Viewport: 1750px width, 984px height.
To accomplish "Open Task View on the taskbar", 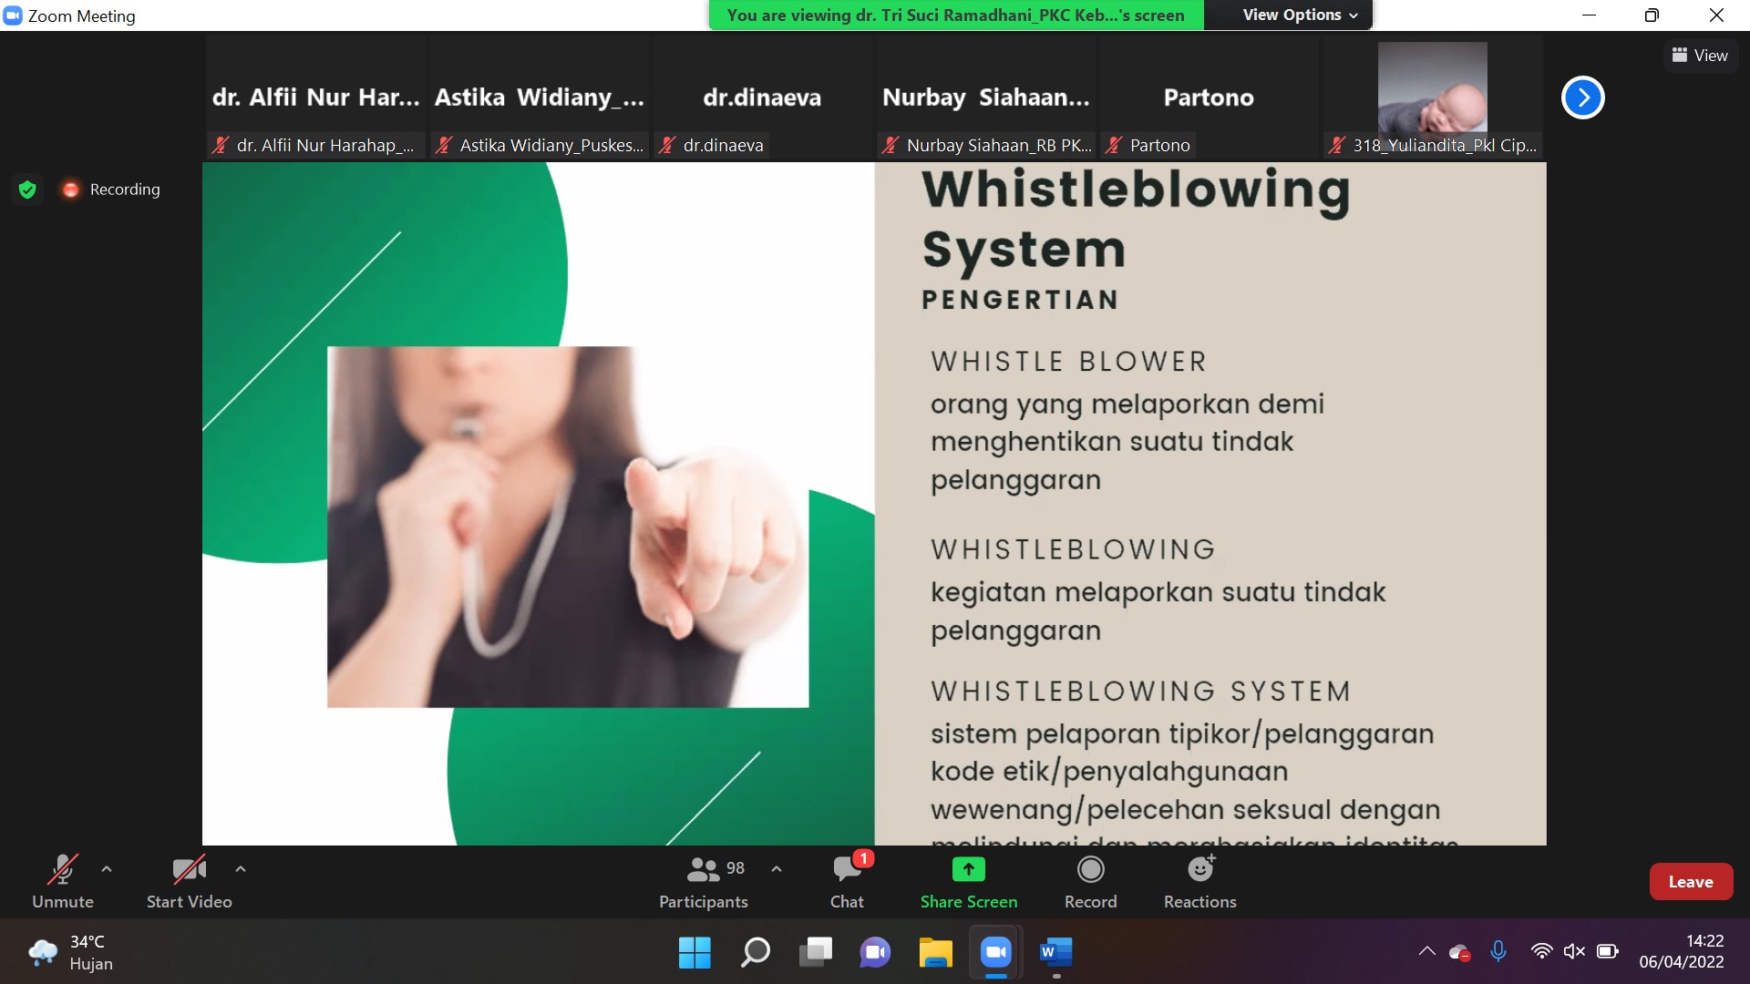I will 815,953.
